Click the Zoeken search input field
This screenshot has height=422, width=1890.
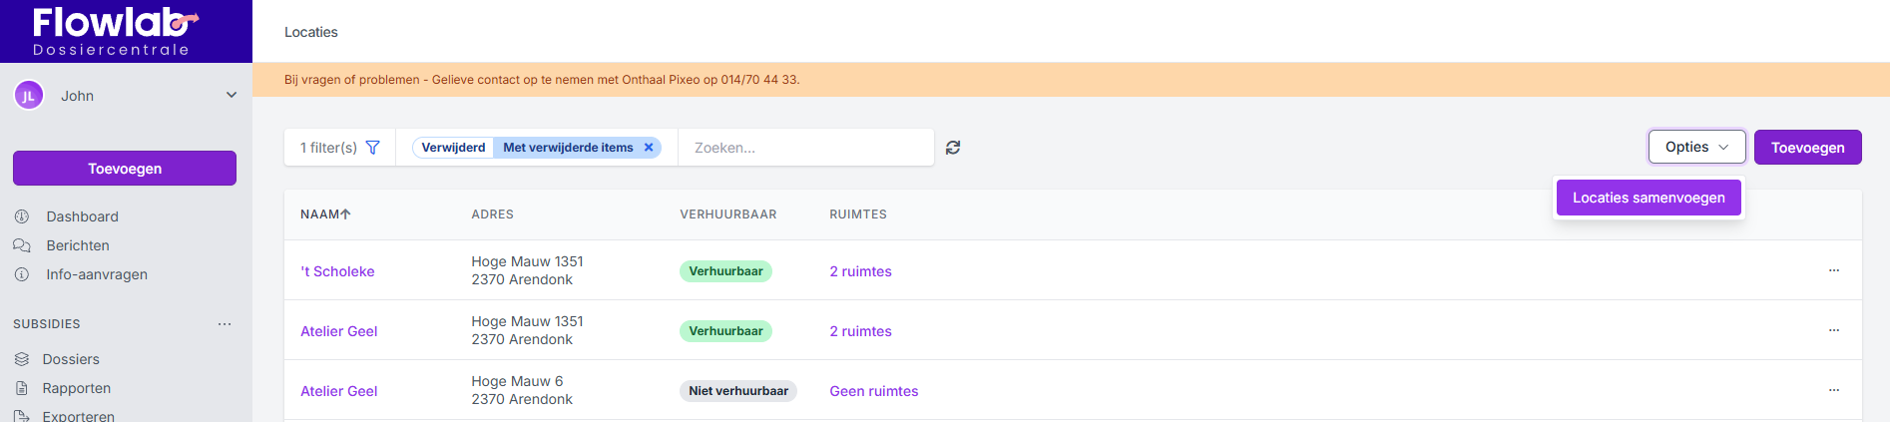805,148
